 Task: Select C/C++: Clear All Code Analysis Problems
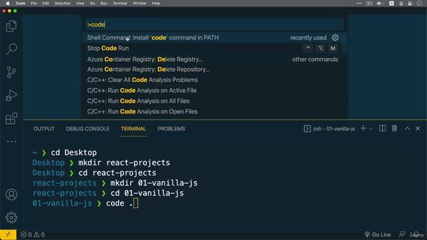coord(214,80)
